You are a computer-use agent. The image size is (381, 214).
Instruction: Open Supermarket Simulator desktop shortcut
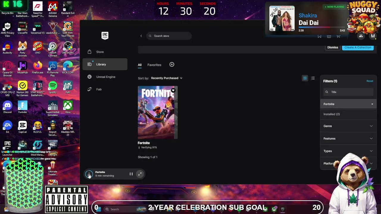click(53, 109)
